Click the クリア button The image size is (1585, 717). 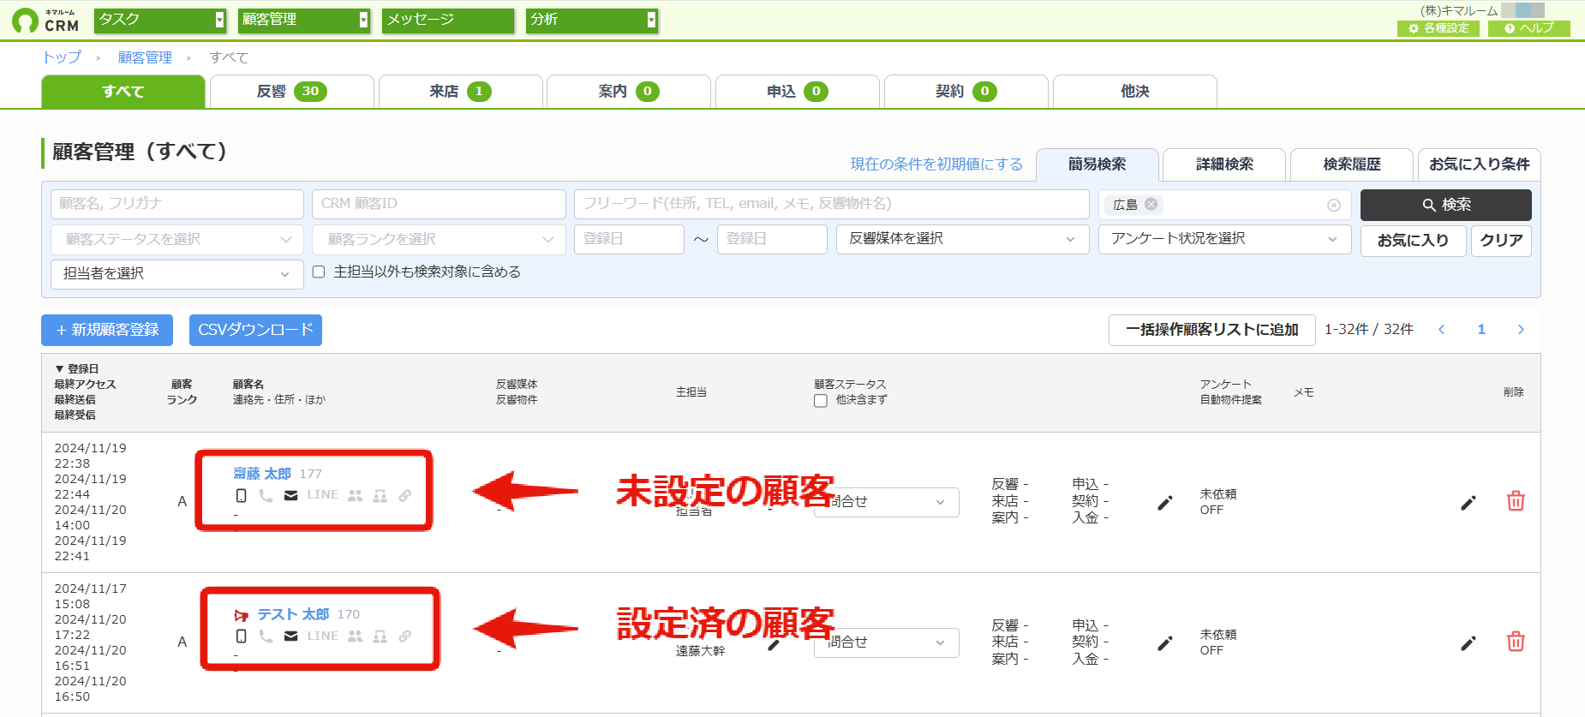1502,241
